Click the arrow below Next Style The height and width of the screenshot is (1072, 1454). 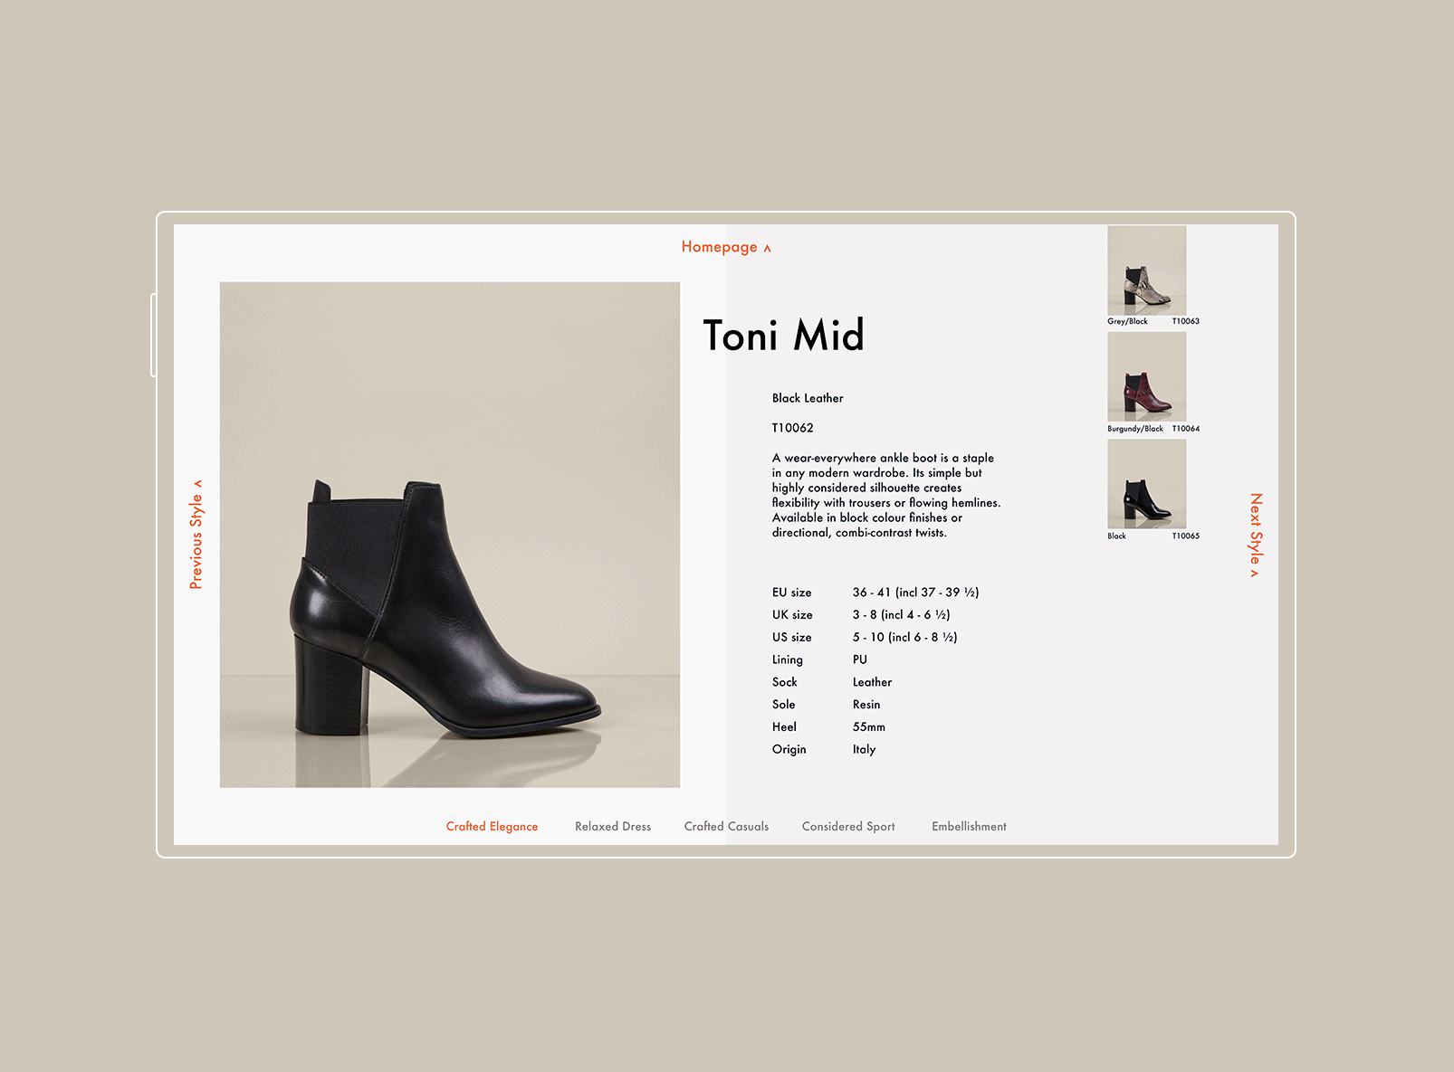click(1255, 573)
